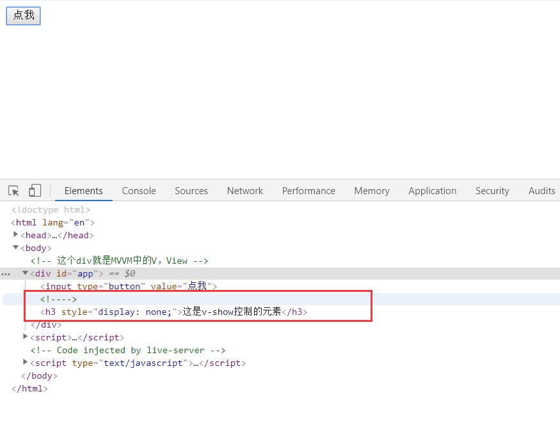Collapse the div id="app" node
The image size is (560, 440).
tap(25, 273)
